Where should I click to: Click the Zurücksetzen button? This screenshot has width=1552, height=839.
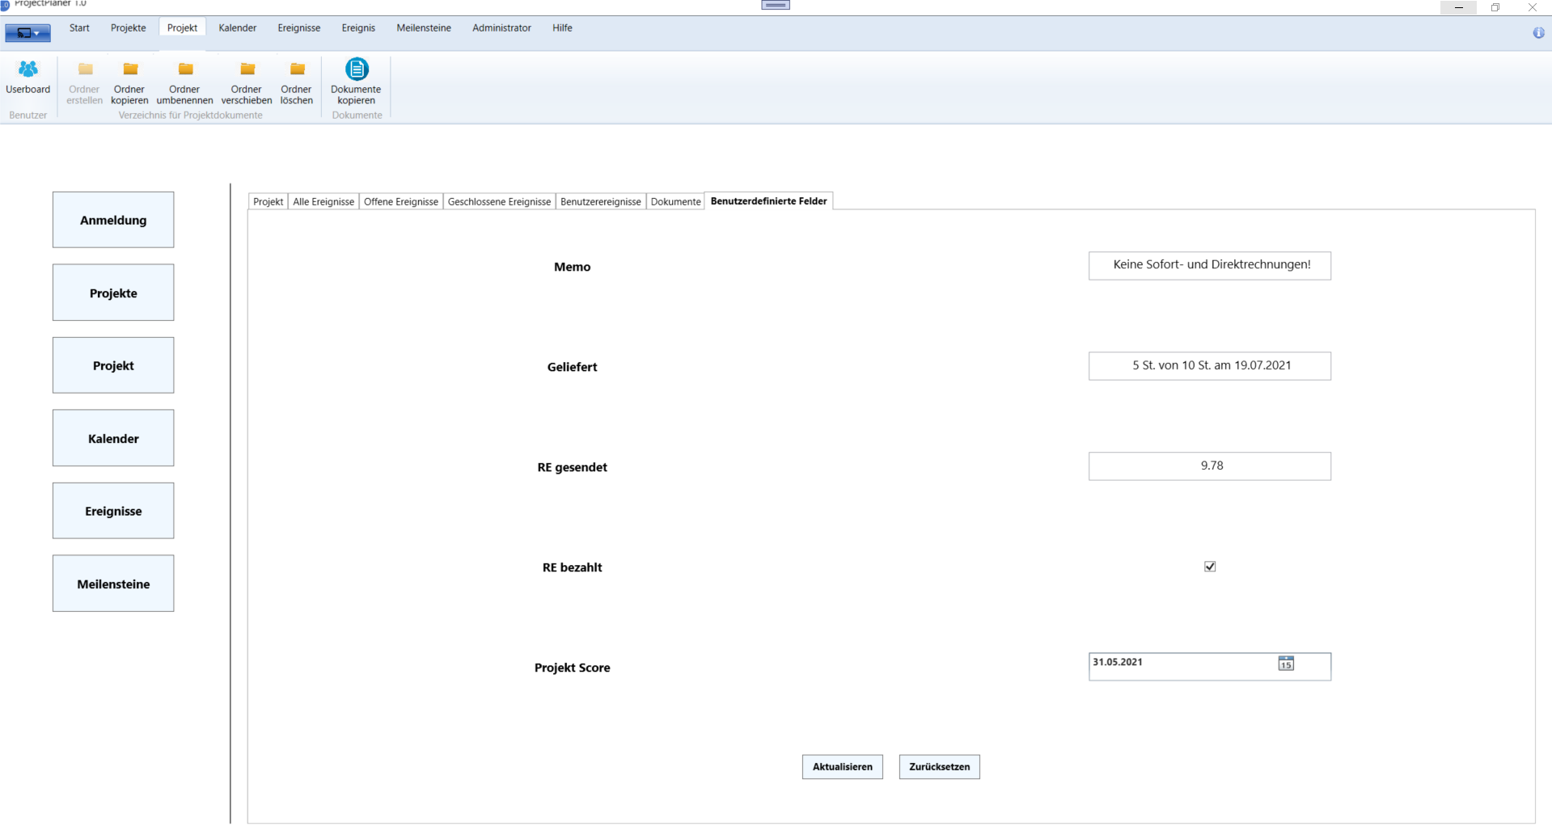[940, 766]
